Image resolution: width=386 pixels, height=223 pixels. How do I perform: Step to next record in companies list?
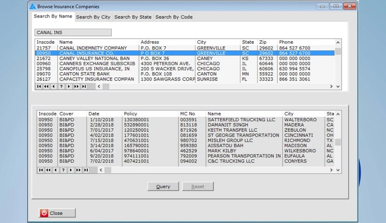69,87
